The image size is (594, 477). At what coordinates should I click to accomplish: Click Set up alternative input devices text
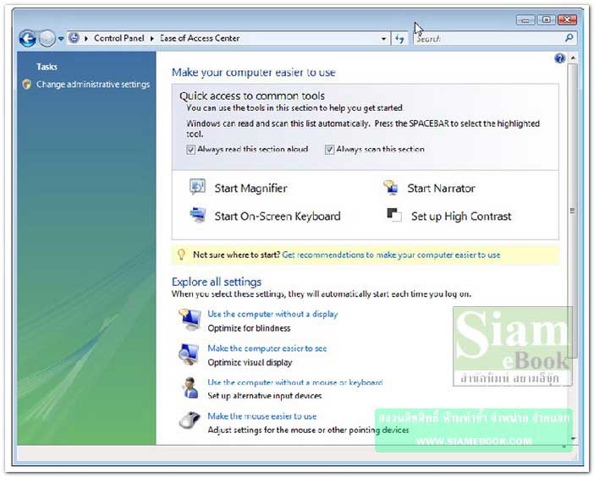click(x=264, y=396)
